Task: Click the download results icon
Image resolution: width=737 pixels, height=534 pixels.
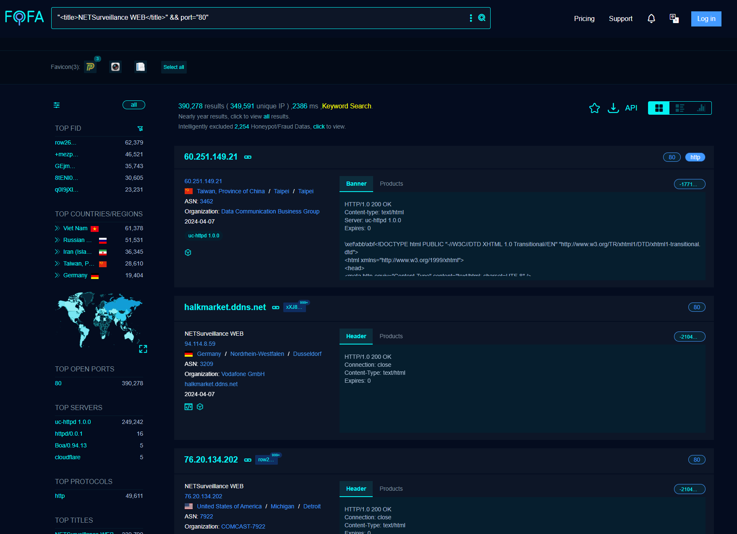Action: (613, 108)
